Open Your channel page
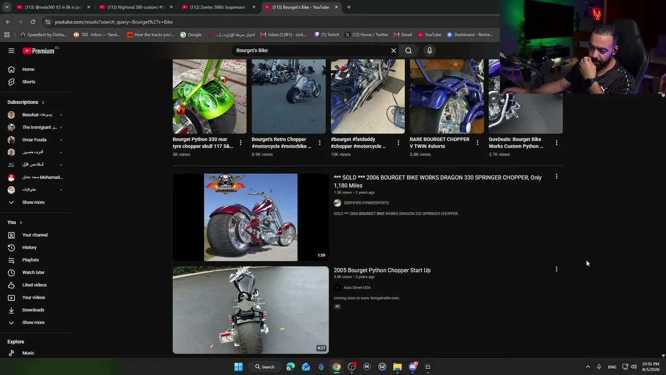The image size is (666, 375). click(x=36, y=235)
